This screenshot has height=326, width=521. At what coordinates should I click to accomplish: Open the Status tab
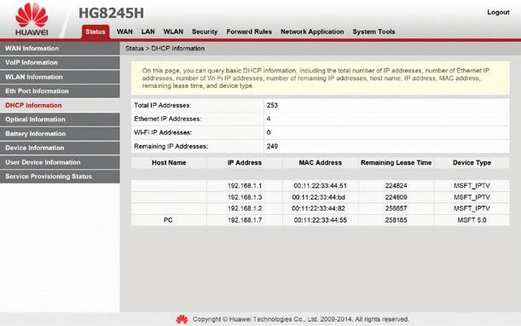[96, 32]
